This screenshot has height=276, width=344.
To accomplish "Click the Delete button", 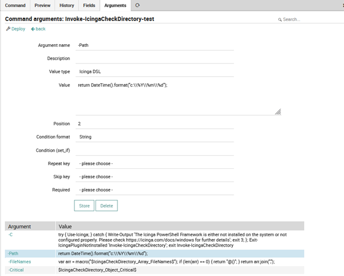I will (x=106, y=206).
